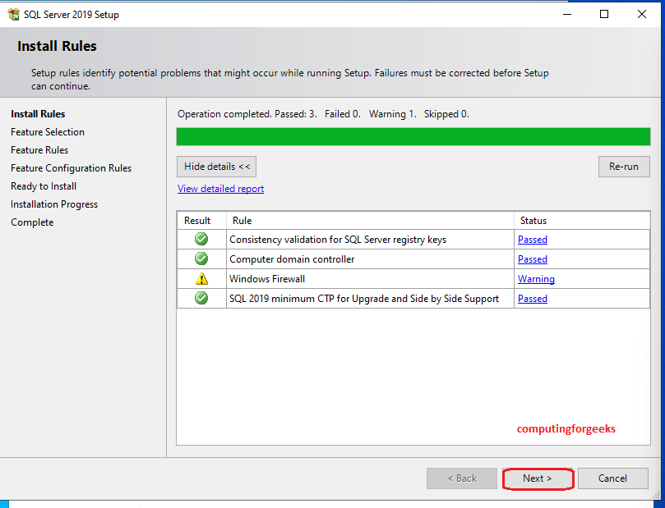Click the Passed link for Consistency validation rule

[x=532, y=239]
